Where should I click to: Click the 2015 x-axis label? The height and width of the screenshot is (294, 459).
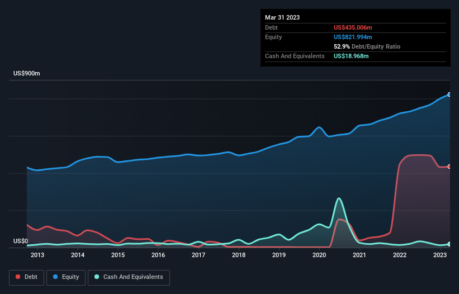[x=118, y=255]
